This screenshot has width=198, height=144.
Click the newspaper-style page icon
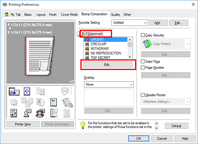[14, 113]
